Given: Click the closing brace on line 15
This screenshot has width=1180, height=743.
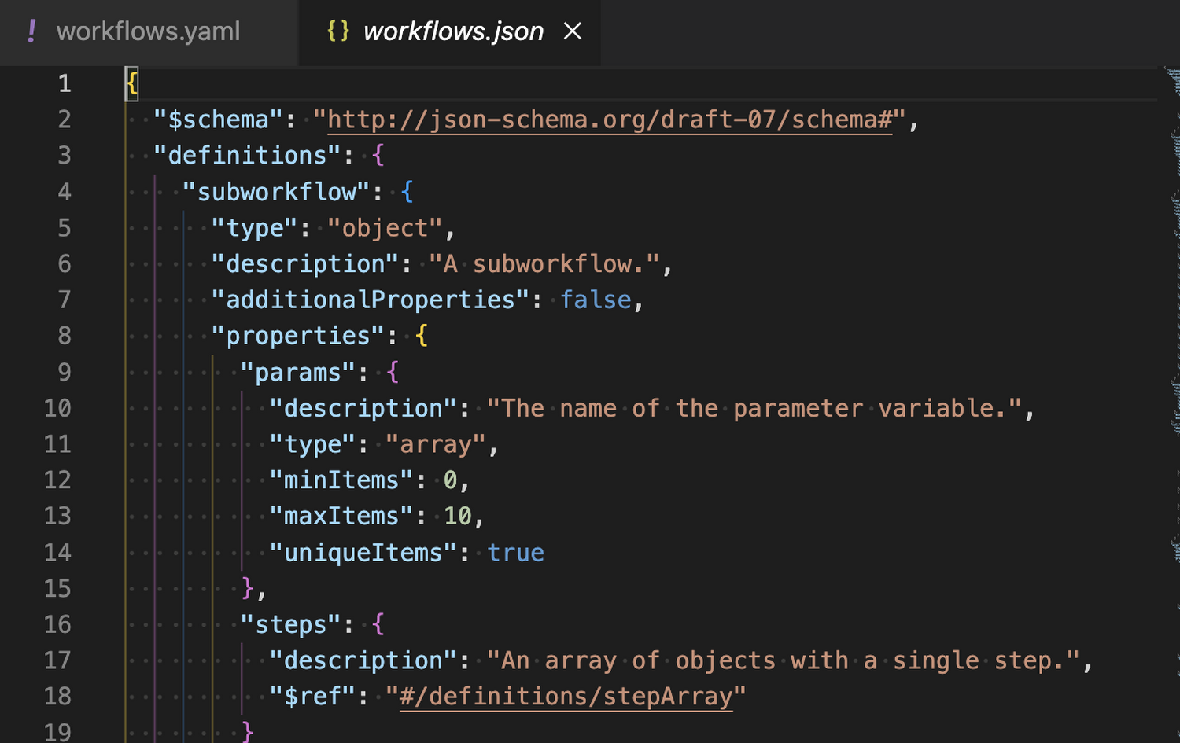Looking at the screenshot, I should coord(248,588).
